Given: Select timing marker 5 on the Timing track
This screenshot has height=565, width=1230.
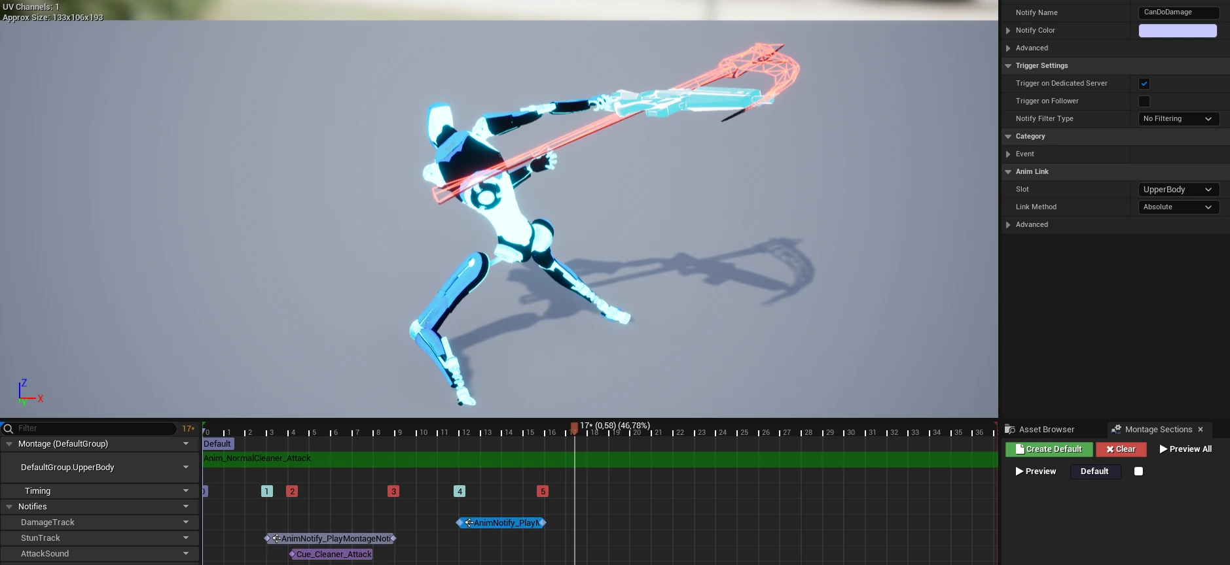Looking at the screenshot, I should point(543,491).
